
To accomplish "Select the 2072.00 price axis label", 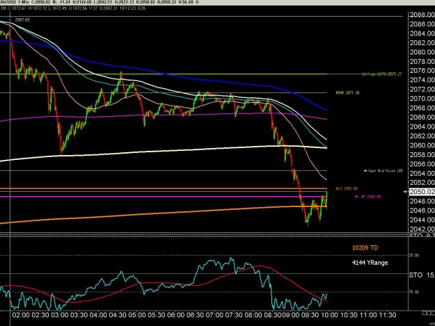I will 422,89.
